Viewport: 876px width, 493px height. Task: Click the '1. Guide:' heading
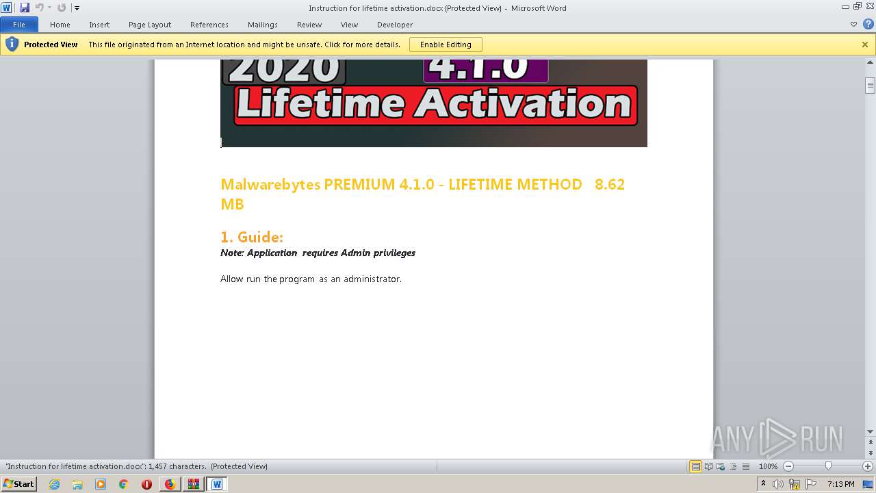tap(252, 237)
